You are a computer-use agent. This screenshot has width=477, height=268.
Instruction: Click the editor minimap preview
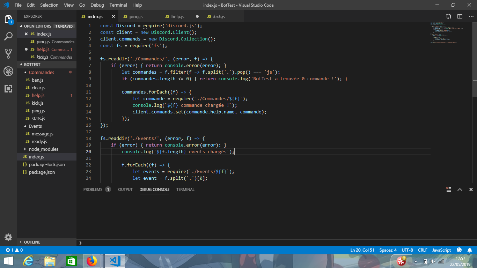pos(451,33)
